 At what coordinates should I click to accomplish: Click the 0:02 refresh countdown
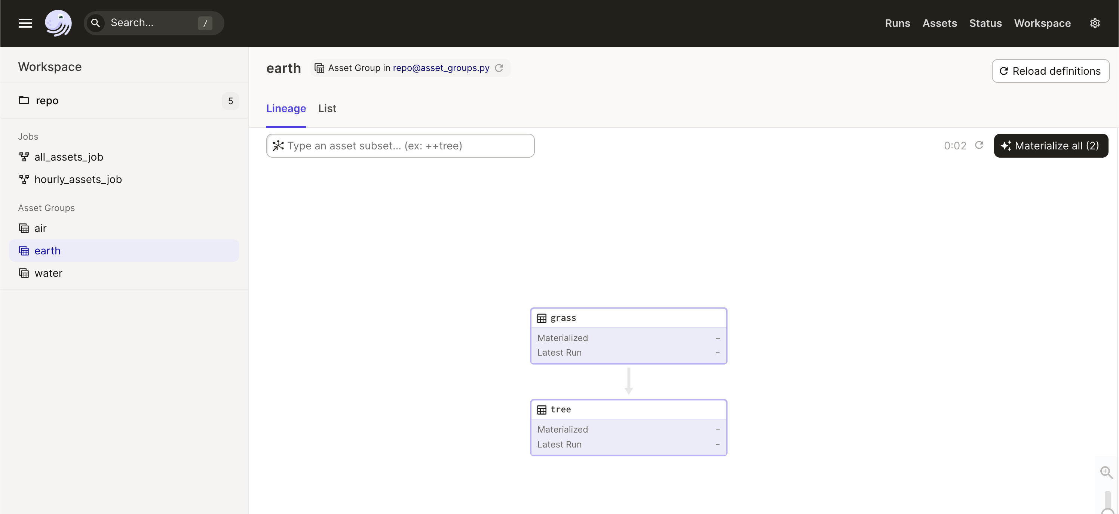(955, 146)
